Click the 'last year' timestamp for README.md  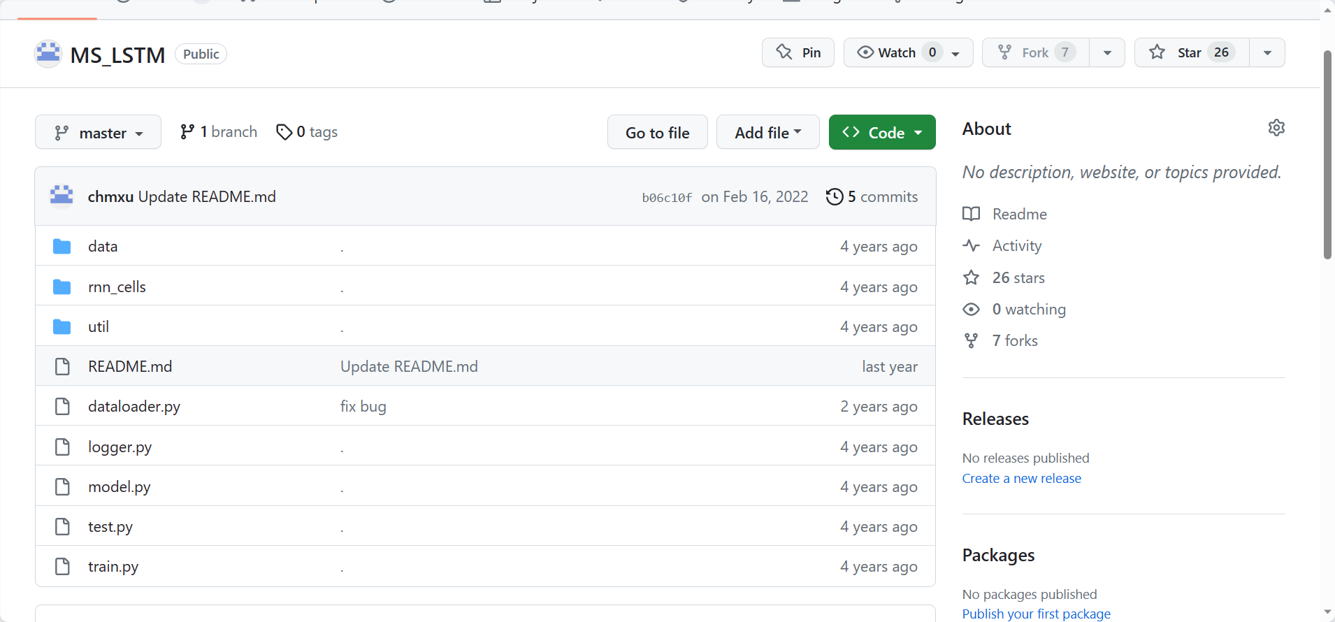tap(890, 367)
